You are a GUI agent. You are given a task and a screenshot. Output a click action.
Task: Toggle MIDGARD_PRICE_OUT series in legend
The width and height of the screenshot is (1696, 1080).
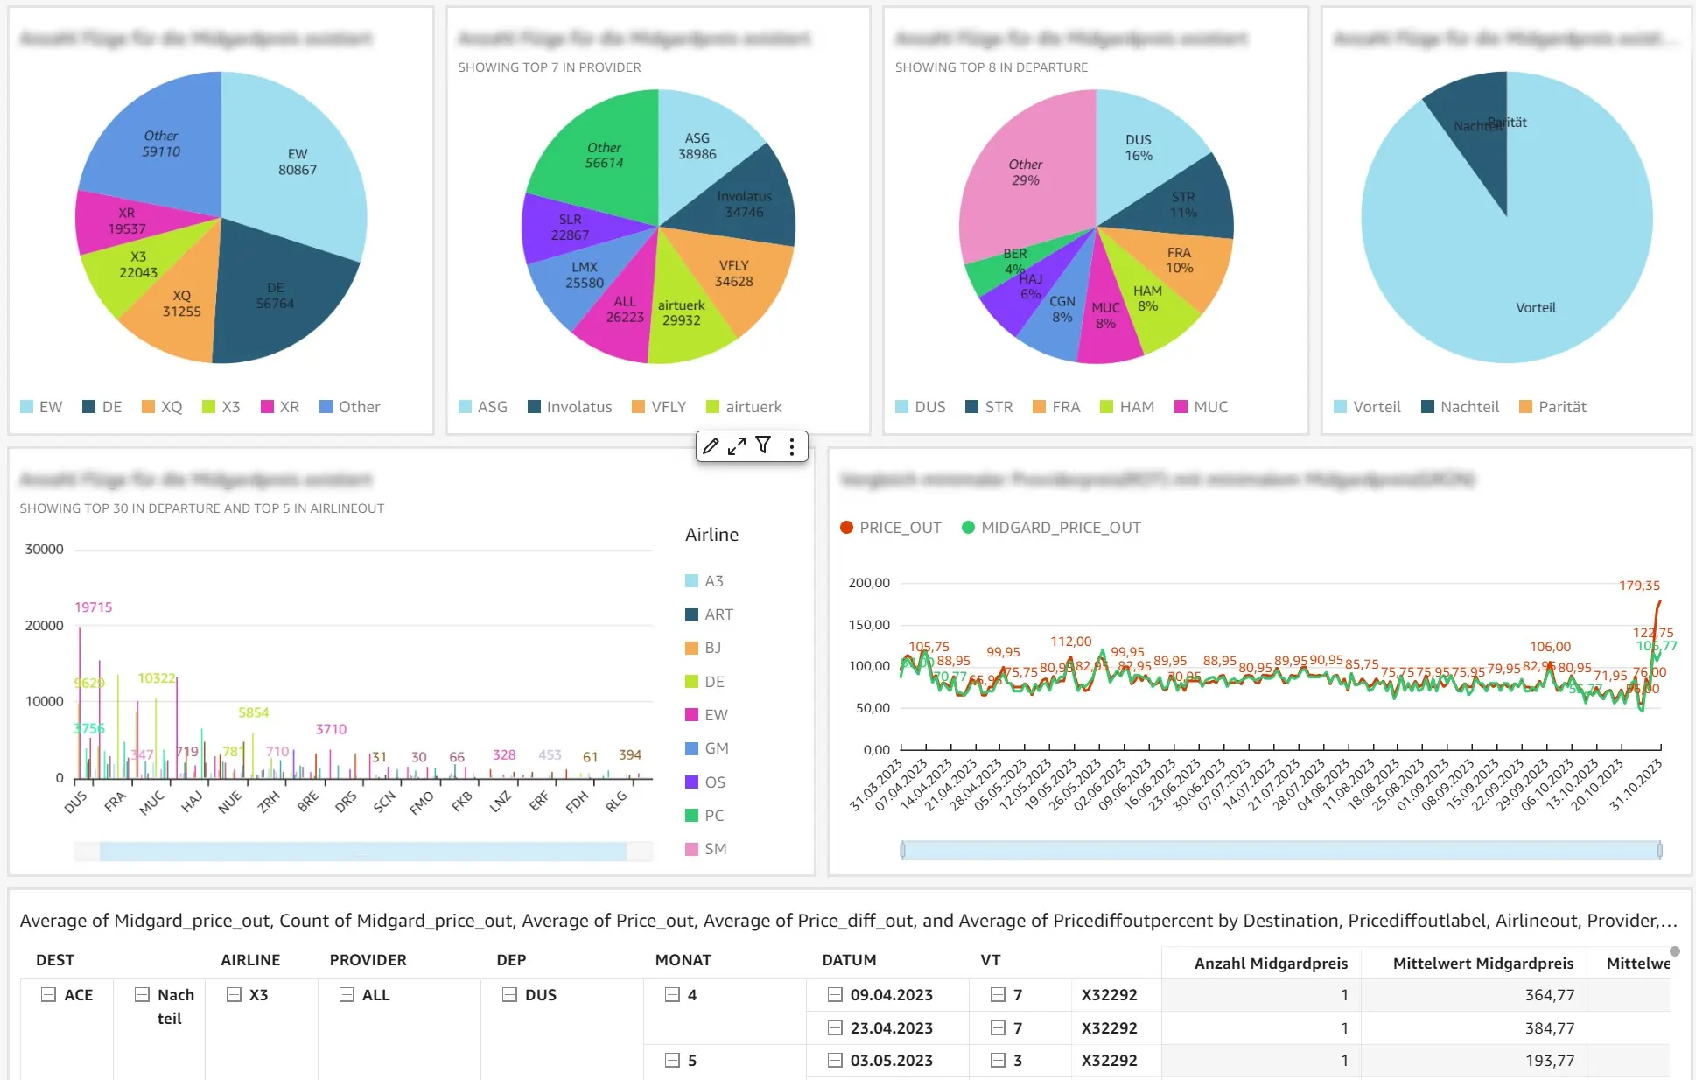pos(1051,528)
